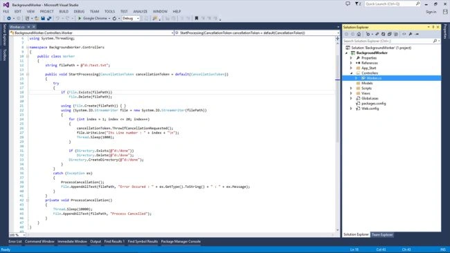
Task: Open the Debug configuration dropdown
Action: pos(131,19)
